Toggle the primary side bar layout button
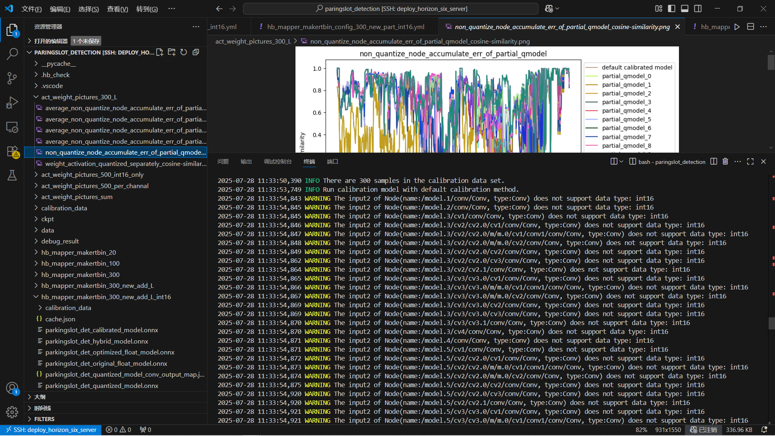The height and width of the screenshot is (436, 775). 672,8
